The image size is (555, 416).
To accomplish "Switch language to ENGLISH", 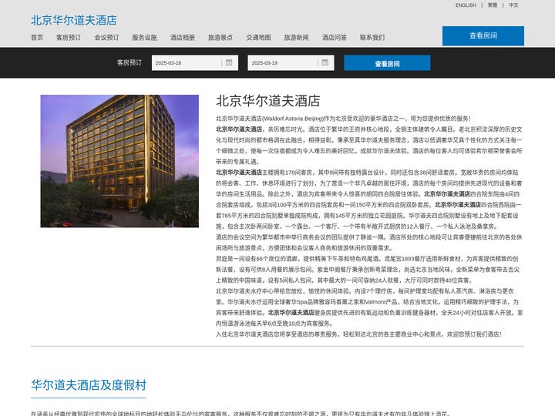I will point(466,5).
